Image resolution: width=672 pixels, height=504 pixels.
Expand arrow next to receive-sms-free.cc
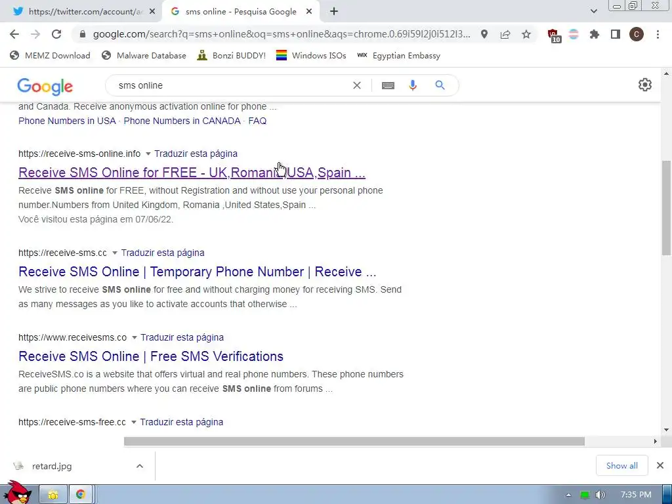click(x=133, y=422)
